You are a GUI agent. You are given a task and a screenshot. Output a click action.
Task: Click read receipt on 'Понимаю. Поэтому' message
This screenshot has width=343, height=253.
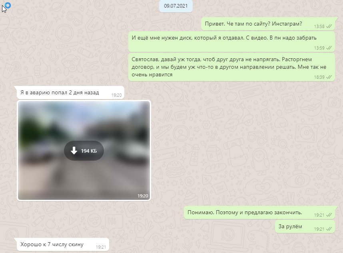click(329, 215)
